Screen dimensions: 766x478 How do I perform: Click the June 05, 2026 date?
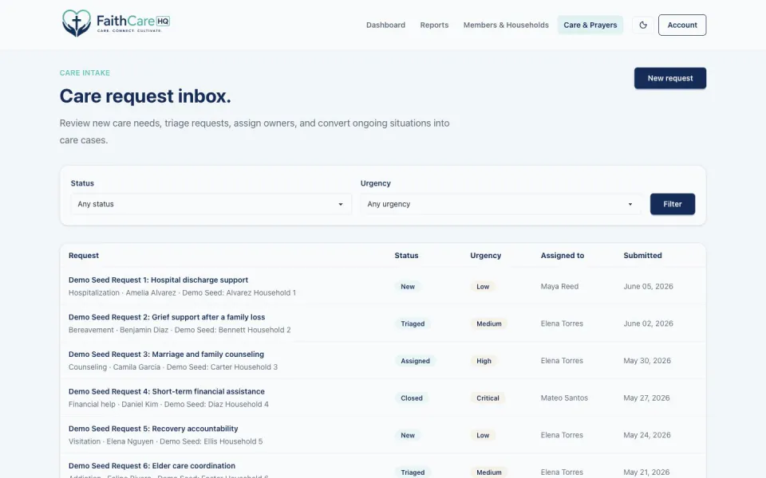[x=648, y=287]
